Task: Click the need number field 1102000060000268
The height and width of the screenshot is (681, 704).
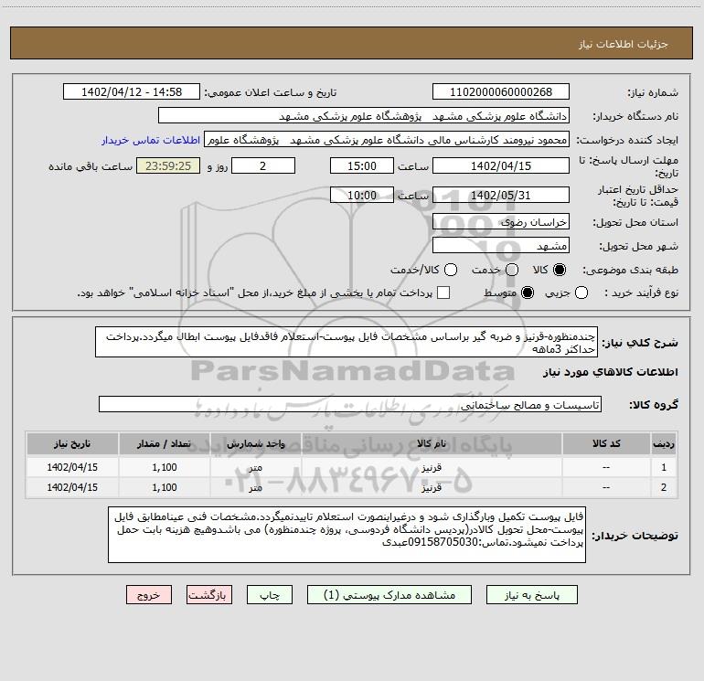Action: (501, 92)
